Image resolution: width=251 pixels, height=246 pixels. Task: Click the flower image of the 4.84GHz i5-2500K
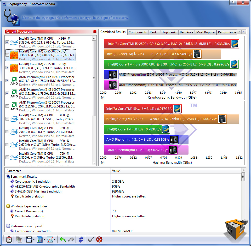tap(14, 55)
